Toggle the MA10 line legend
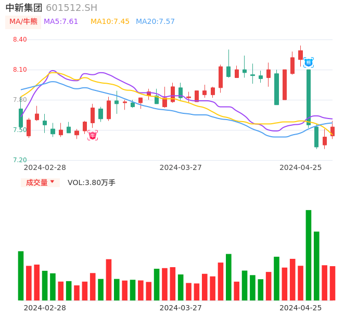 [110, 22]
